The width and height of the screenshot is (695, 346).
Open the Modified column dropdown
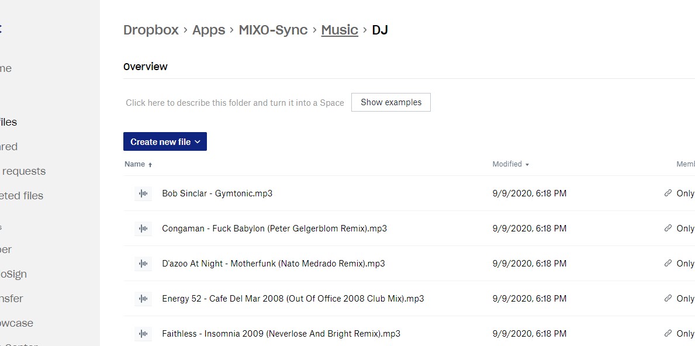(x=510, y=164)
